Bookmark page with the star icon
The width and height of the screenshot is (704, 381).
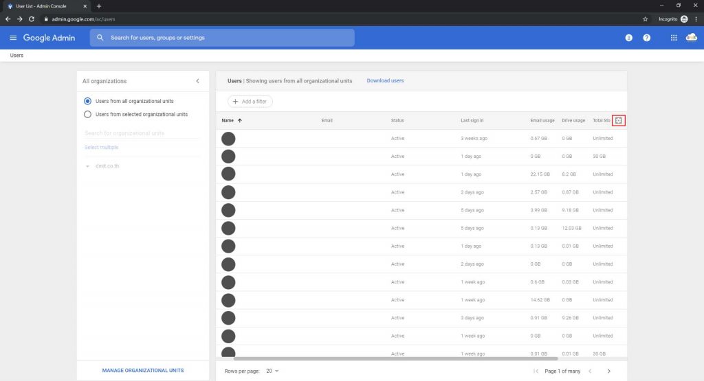click(x=645, y=19)
